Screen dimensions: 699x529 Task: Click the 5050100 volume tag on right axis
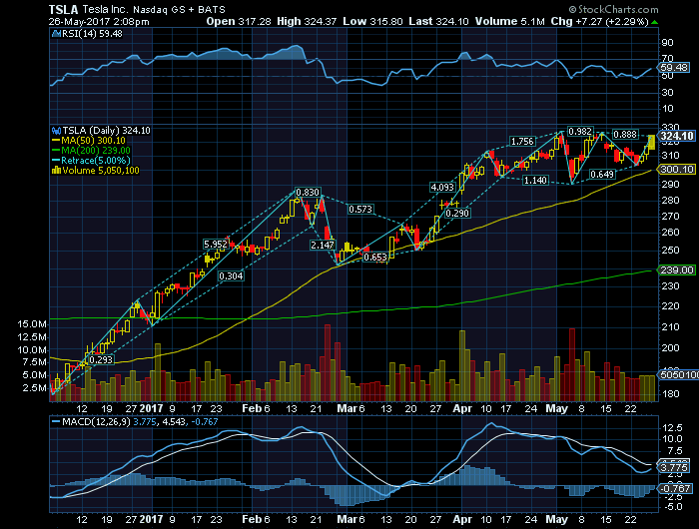tap(678, 375)
